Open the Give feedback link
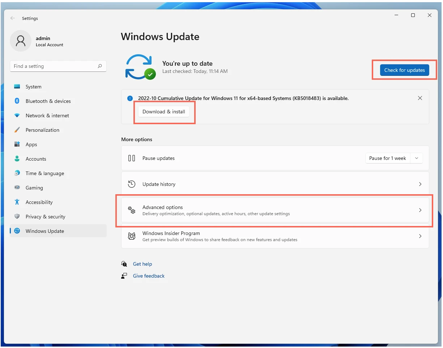 coord(149,276)
